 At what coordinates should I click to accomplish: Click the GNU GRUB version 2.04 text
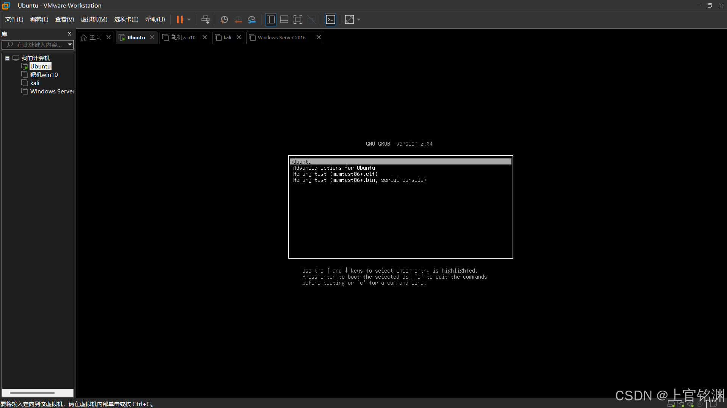click(399, 144)
